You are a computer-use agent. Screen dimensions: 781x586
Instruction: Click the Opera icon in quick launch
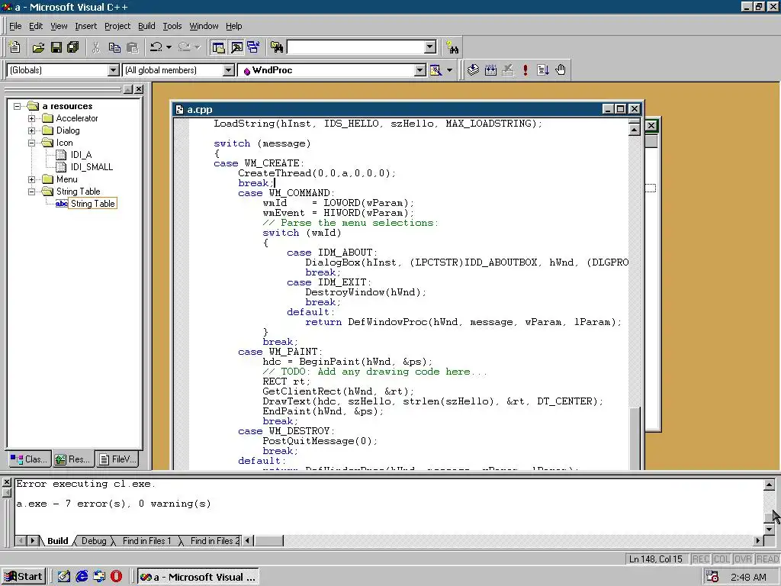click(116, 577)
